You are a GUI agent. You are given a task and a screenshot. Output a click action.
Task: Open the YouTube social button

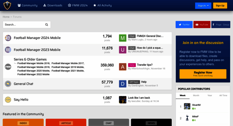pyautogui.click(x=202, y=25)
